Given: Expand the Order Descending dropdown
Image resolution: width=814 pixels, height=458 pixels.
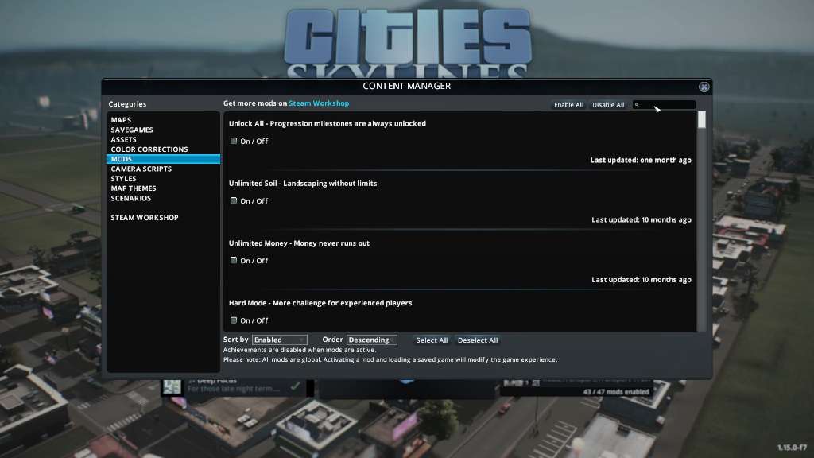Looking at the screenshot, I should point(372,340).
